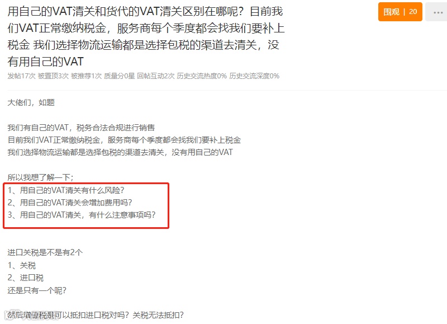
Task: Click the 进口关税是不是有2个 line
Action: pos(45,252)
